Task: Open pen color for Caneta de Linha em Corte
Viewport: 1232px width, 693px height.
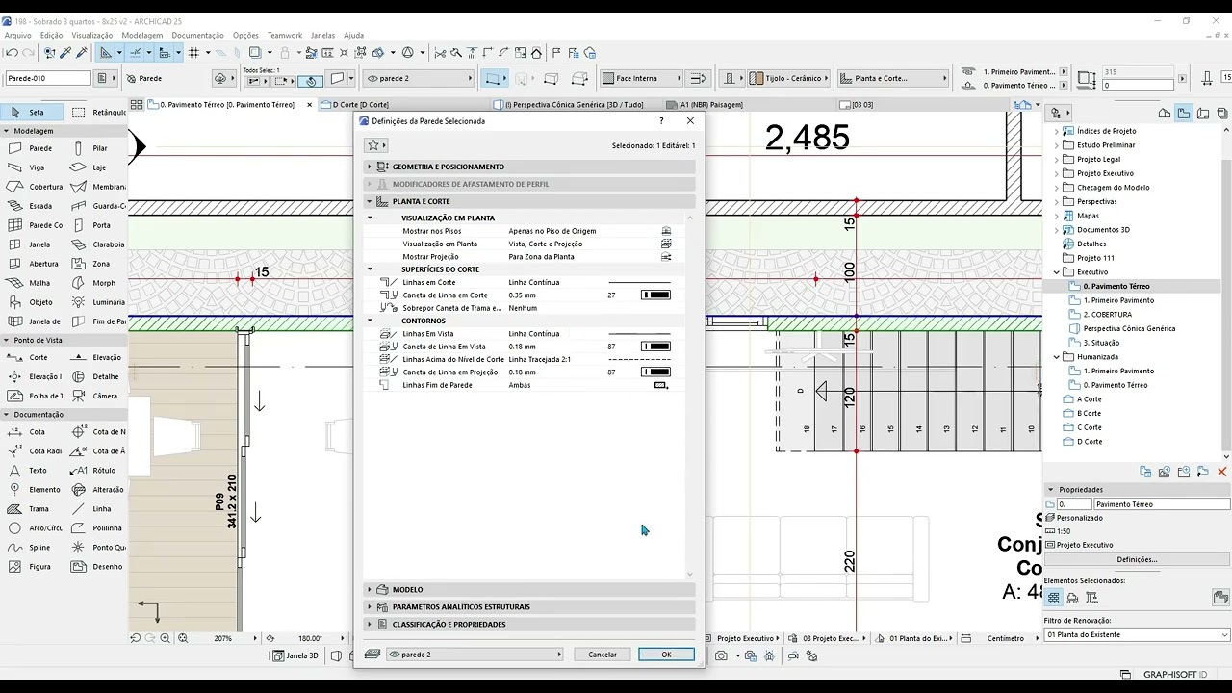Action: (655, 295)
